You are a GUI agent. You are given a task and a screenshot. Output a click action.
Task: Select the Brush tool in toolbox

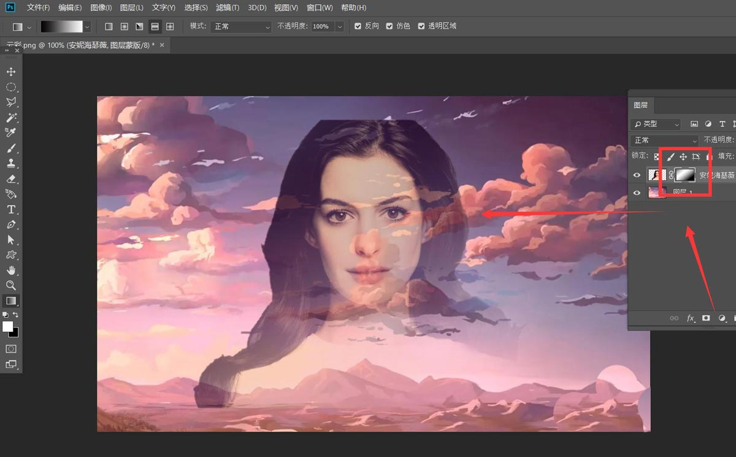point(11,148)
